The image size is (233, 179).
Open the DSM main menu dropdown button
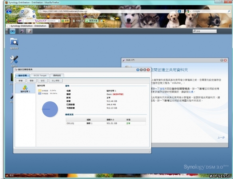coord(13,31)
